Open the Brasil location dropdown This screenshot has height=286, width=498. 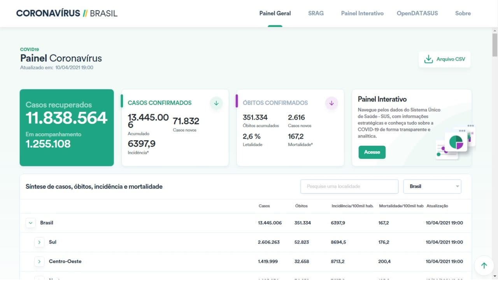click(x=432, y=187)
